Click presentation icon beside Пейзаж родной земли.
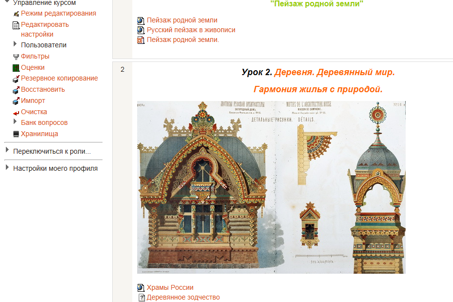 tap(141, 40)
